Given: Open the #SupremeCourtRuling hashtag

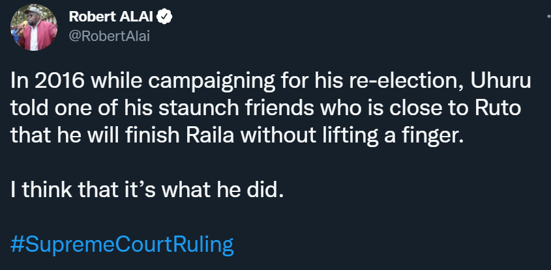Looking at the screenshot, I should [122, 245].
